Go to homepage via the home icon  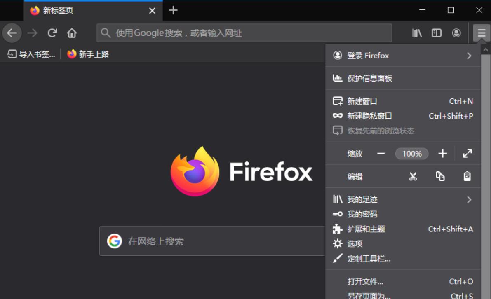(73, 33)
